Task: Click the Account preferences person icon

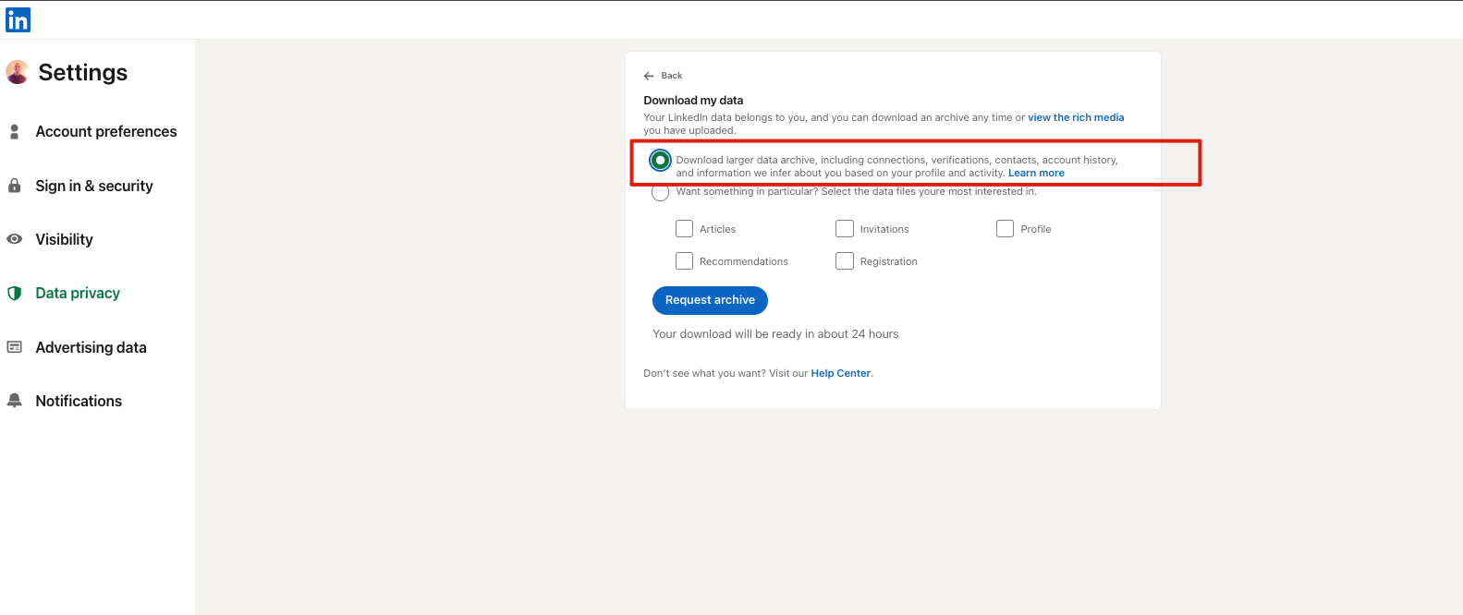Action: click(14, 132)
